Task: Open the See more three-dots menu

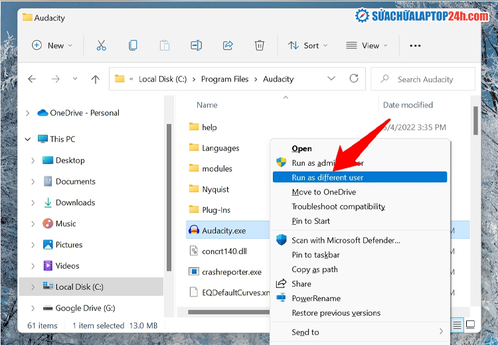Action: (x=415, y=45)
